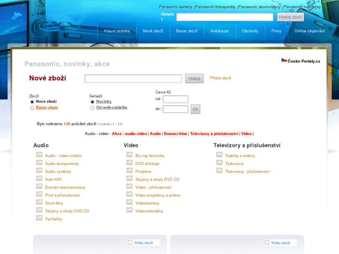339x254 pixels.
Task: Open Vysílačky category link
Action: point(54,219)
